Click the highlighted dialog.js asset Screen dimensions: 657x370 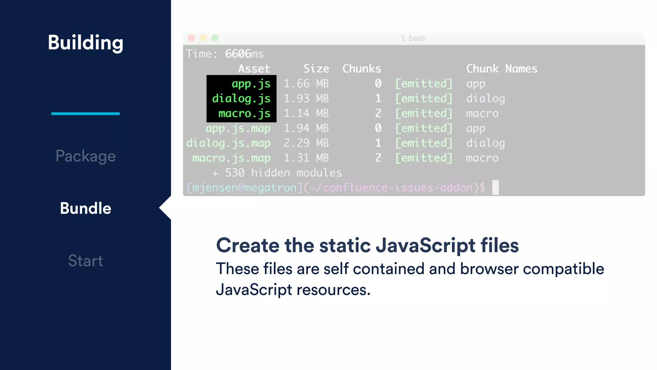tap(241, 99)
